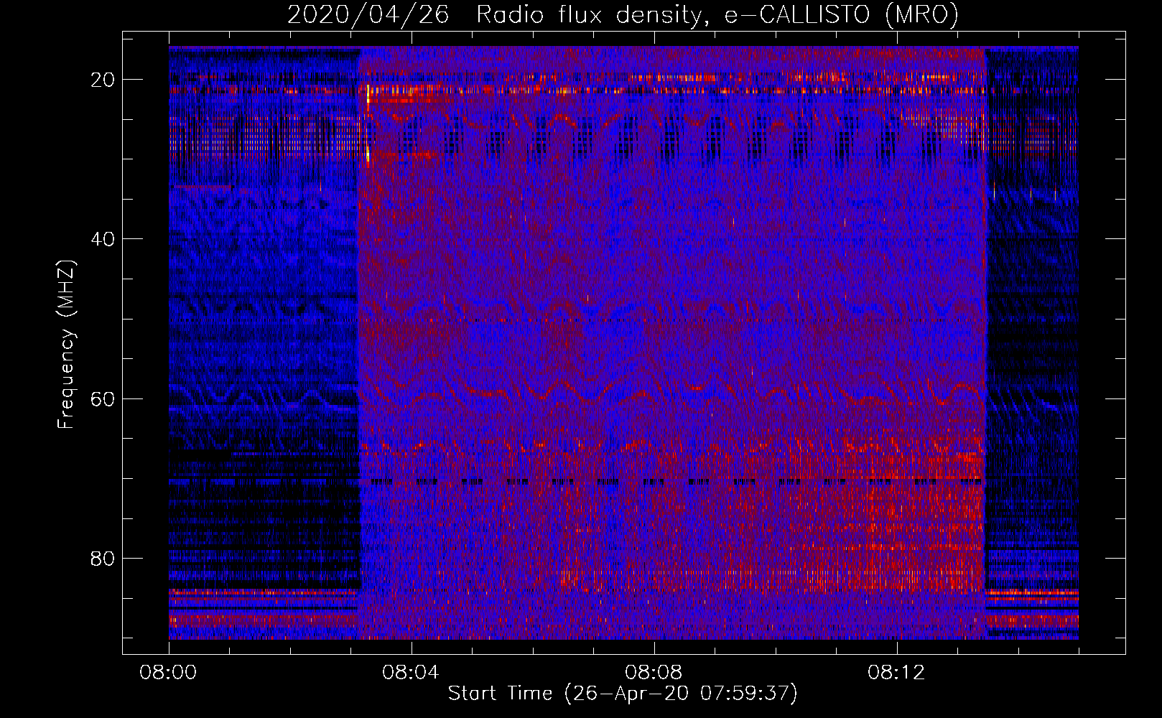1162x718 pixels.
Task: Select the 08:08 time tick label
Action: [x=654, y=673]
